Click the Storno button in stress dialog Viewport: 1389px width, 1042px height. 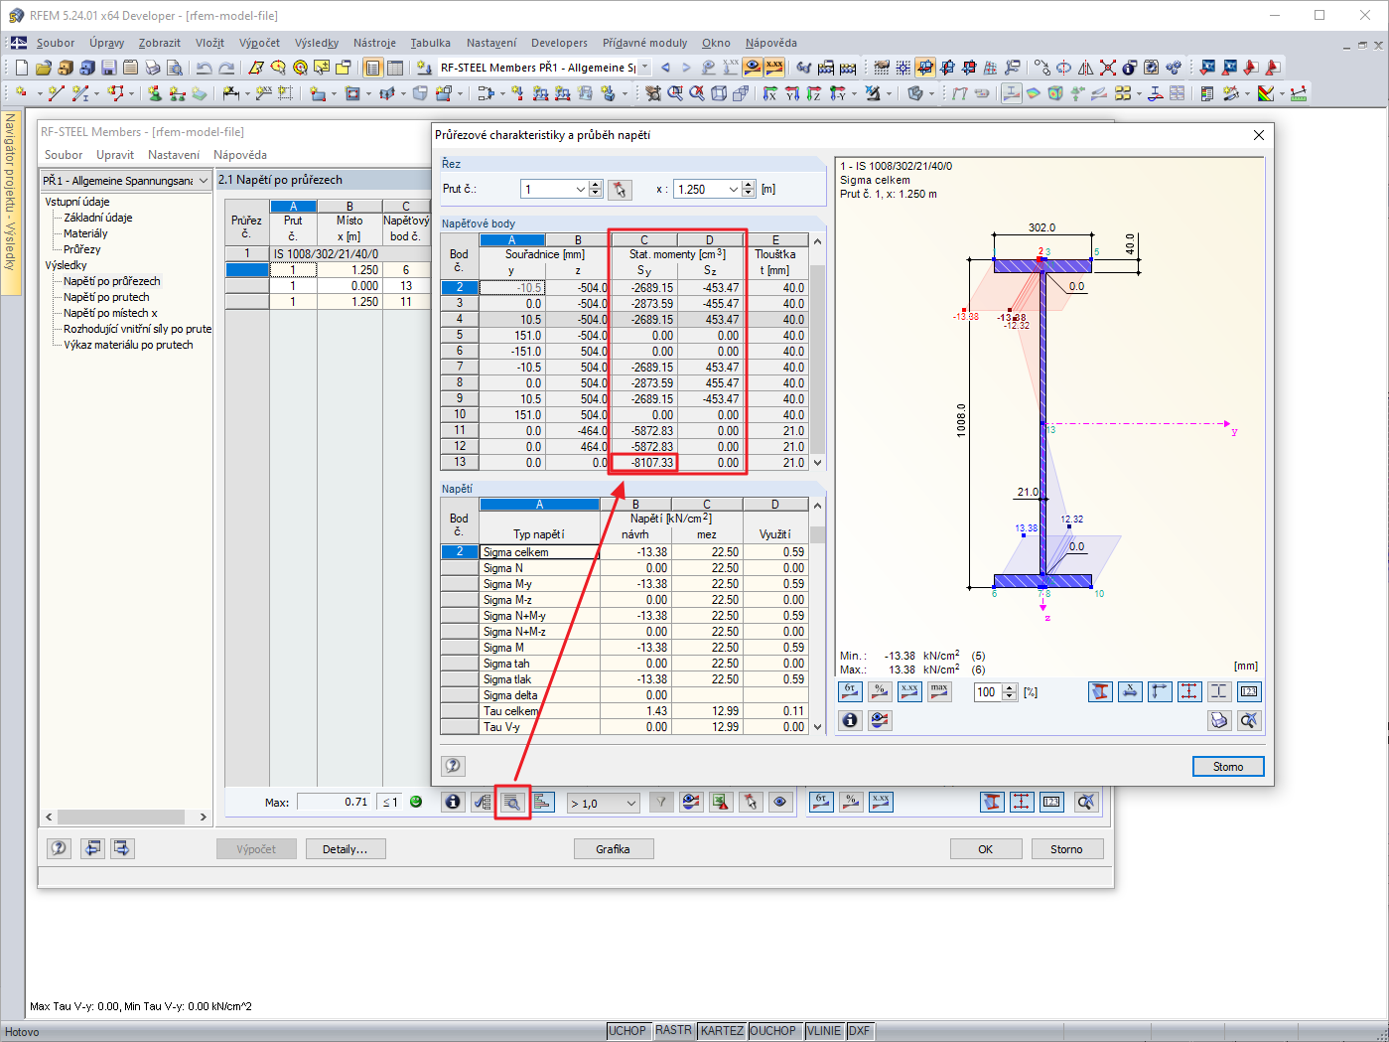[x=1228, y=766]
